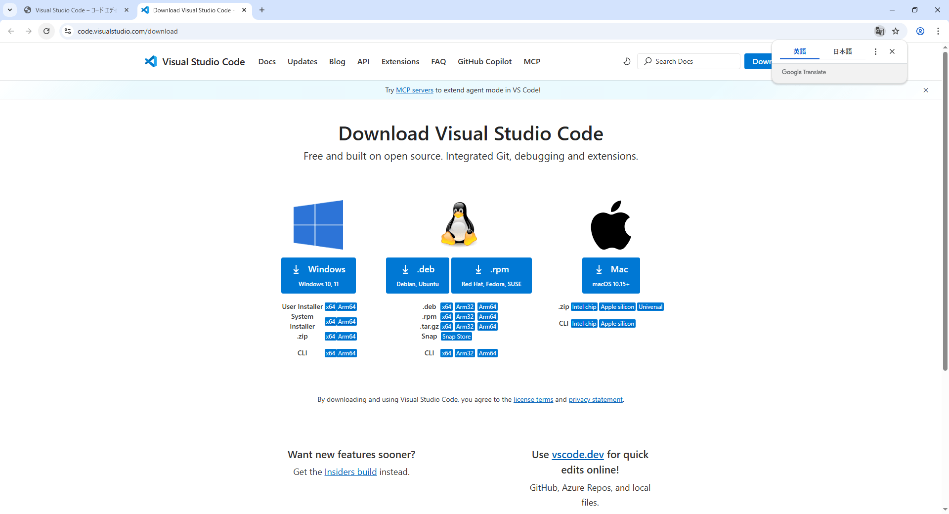Go to the Extensions page
This screenshot has width=949, height=514.
click(x=400, y=61)
